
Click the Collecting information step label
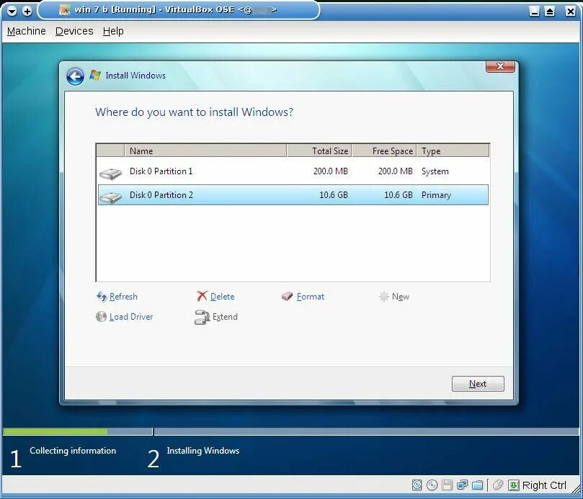point(73,451)
